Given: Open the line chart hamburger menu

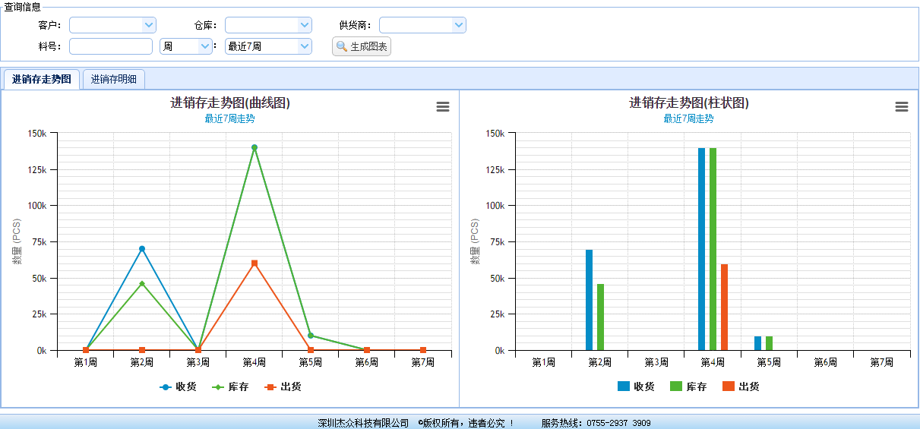Looking at the screenshot, I should coord(443,107).
